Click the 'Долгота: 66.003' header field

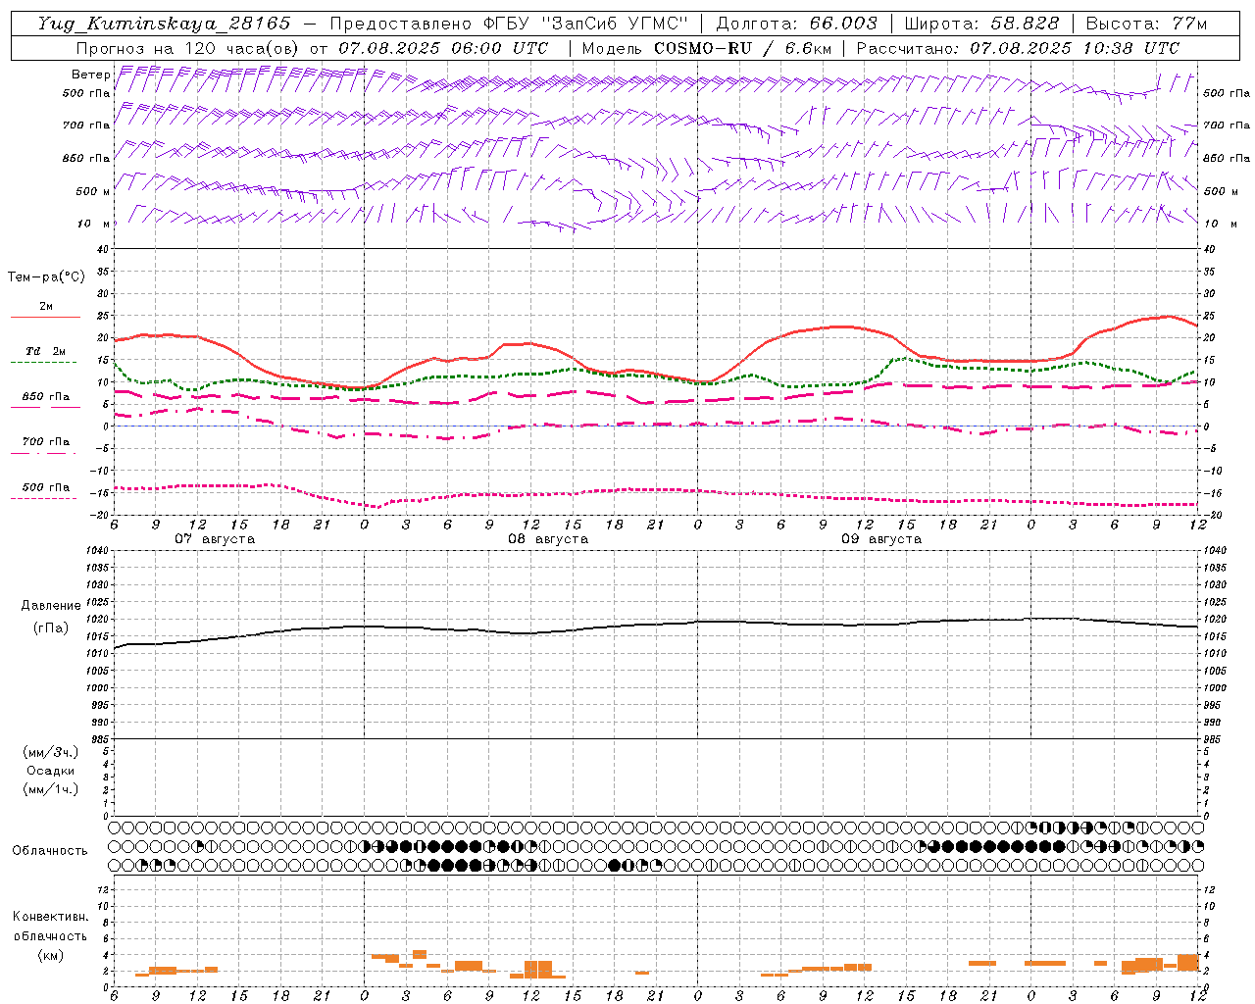(x=797, y=24)
